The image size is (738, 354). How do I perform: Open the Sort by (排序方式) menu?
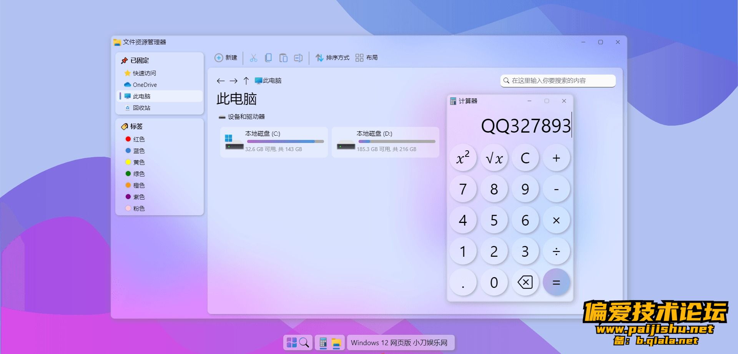coord(332,58)
